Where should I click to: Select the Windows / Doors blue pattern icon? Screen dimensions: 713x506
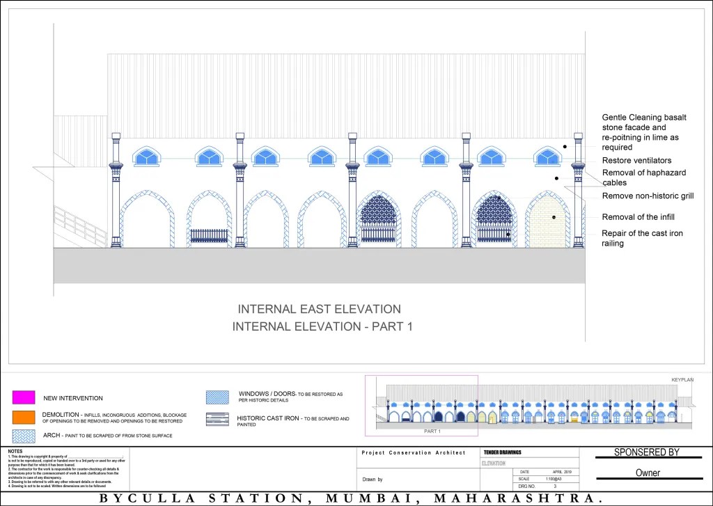click(x=217, y=397)
